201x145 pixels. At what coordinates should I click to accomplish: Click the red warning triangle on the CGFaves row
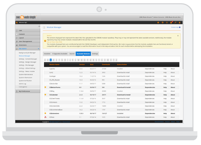point(46,117)
